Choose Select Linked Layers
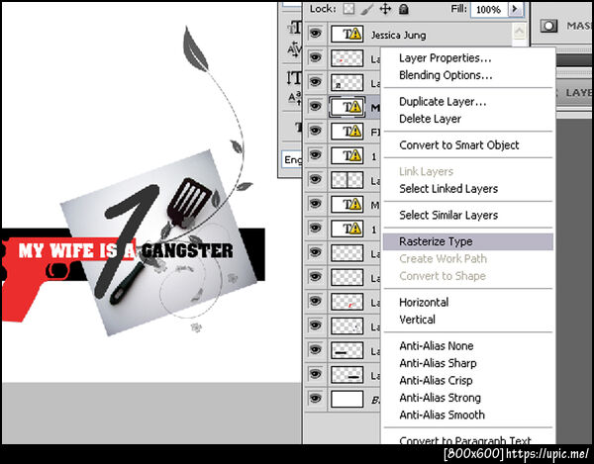The width and height of the screenshot is (594, 464). (448, 189)
